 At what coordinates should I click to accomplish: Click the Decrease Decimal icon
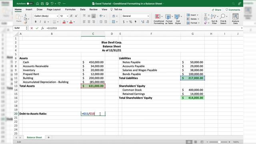point(148,22)
